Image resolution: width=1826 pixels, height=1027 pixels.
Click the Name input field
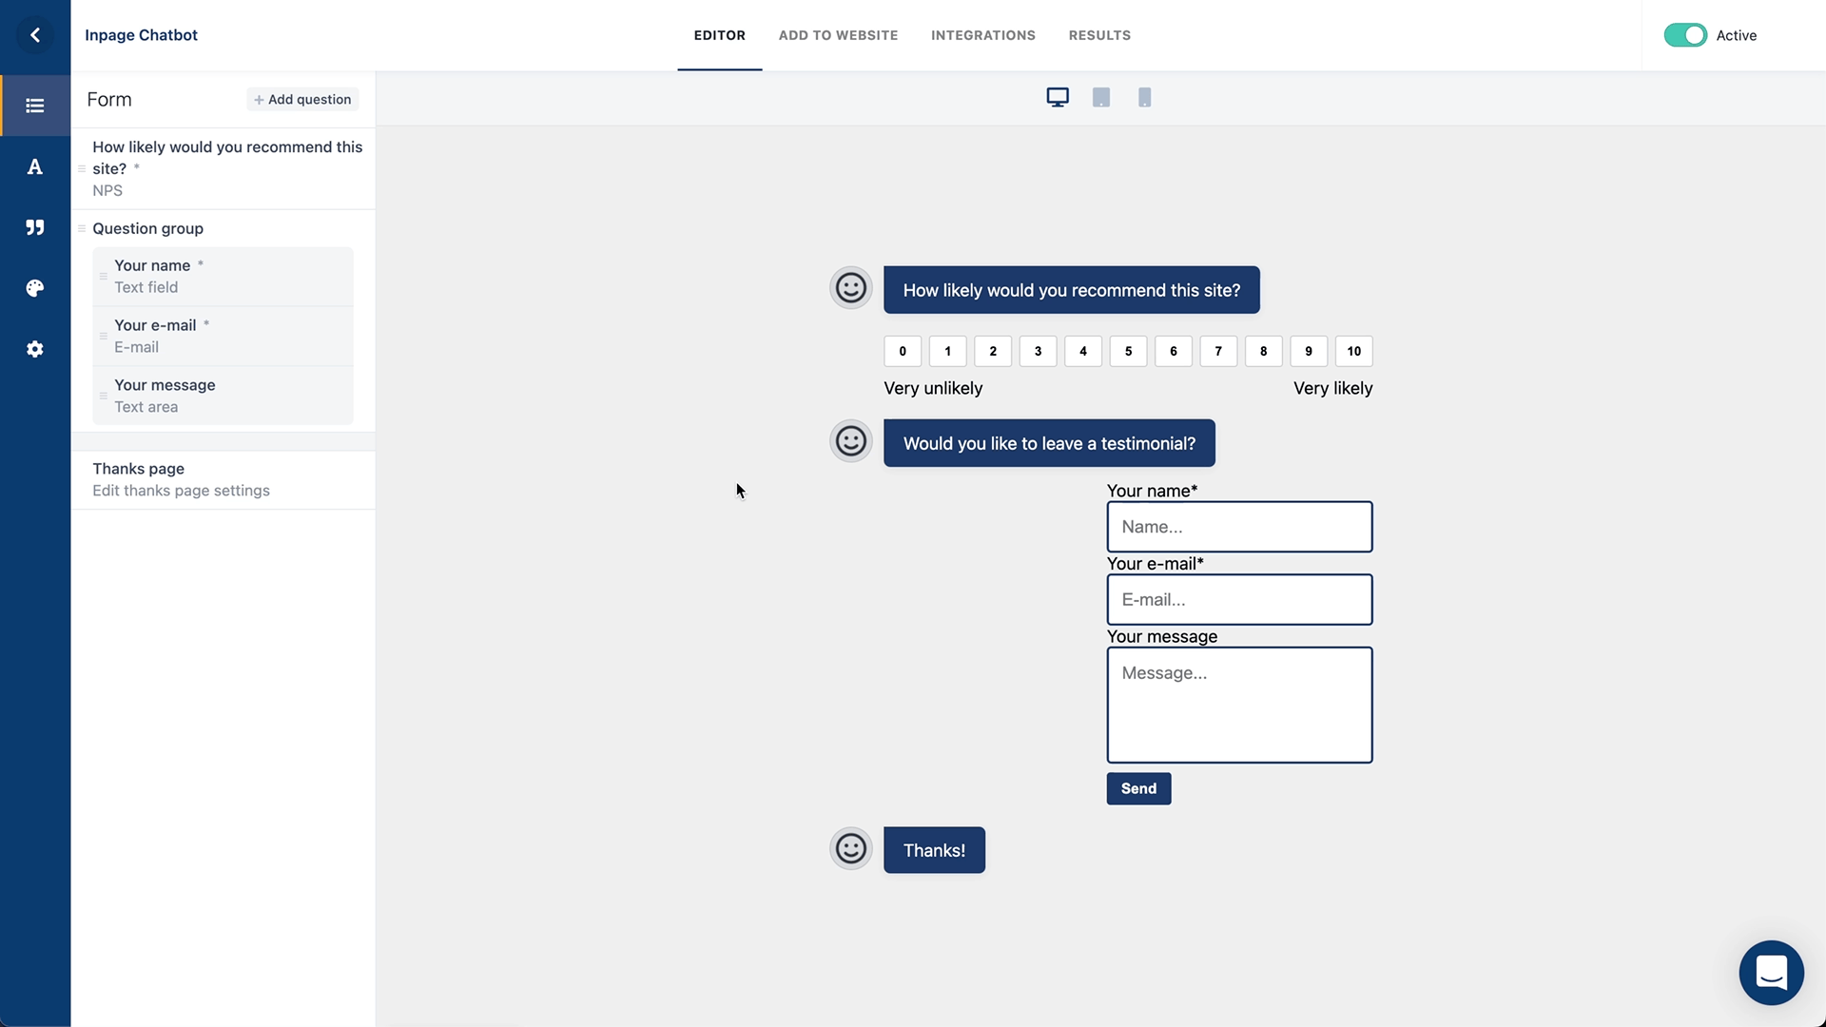click(1239, 527)
